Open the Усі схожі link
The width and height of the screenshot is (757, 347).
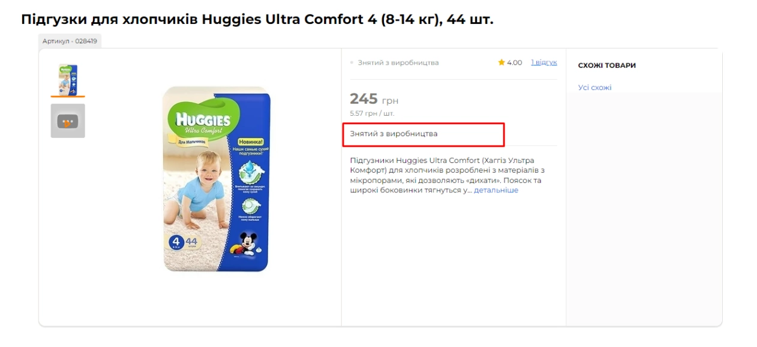[x=594, y=87]
